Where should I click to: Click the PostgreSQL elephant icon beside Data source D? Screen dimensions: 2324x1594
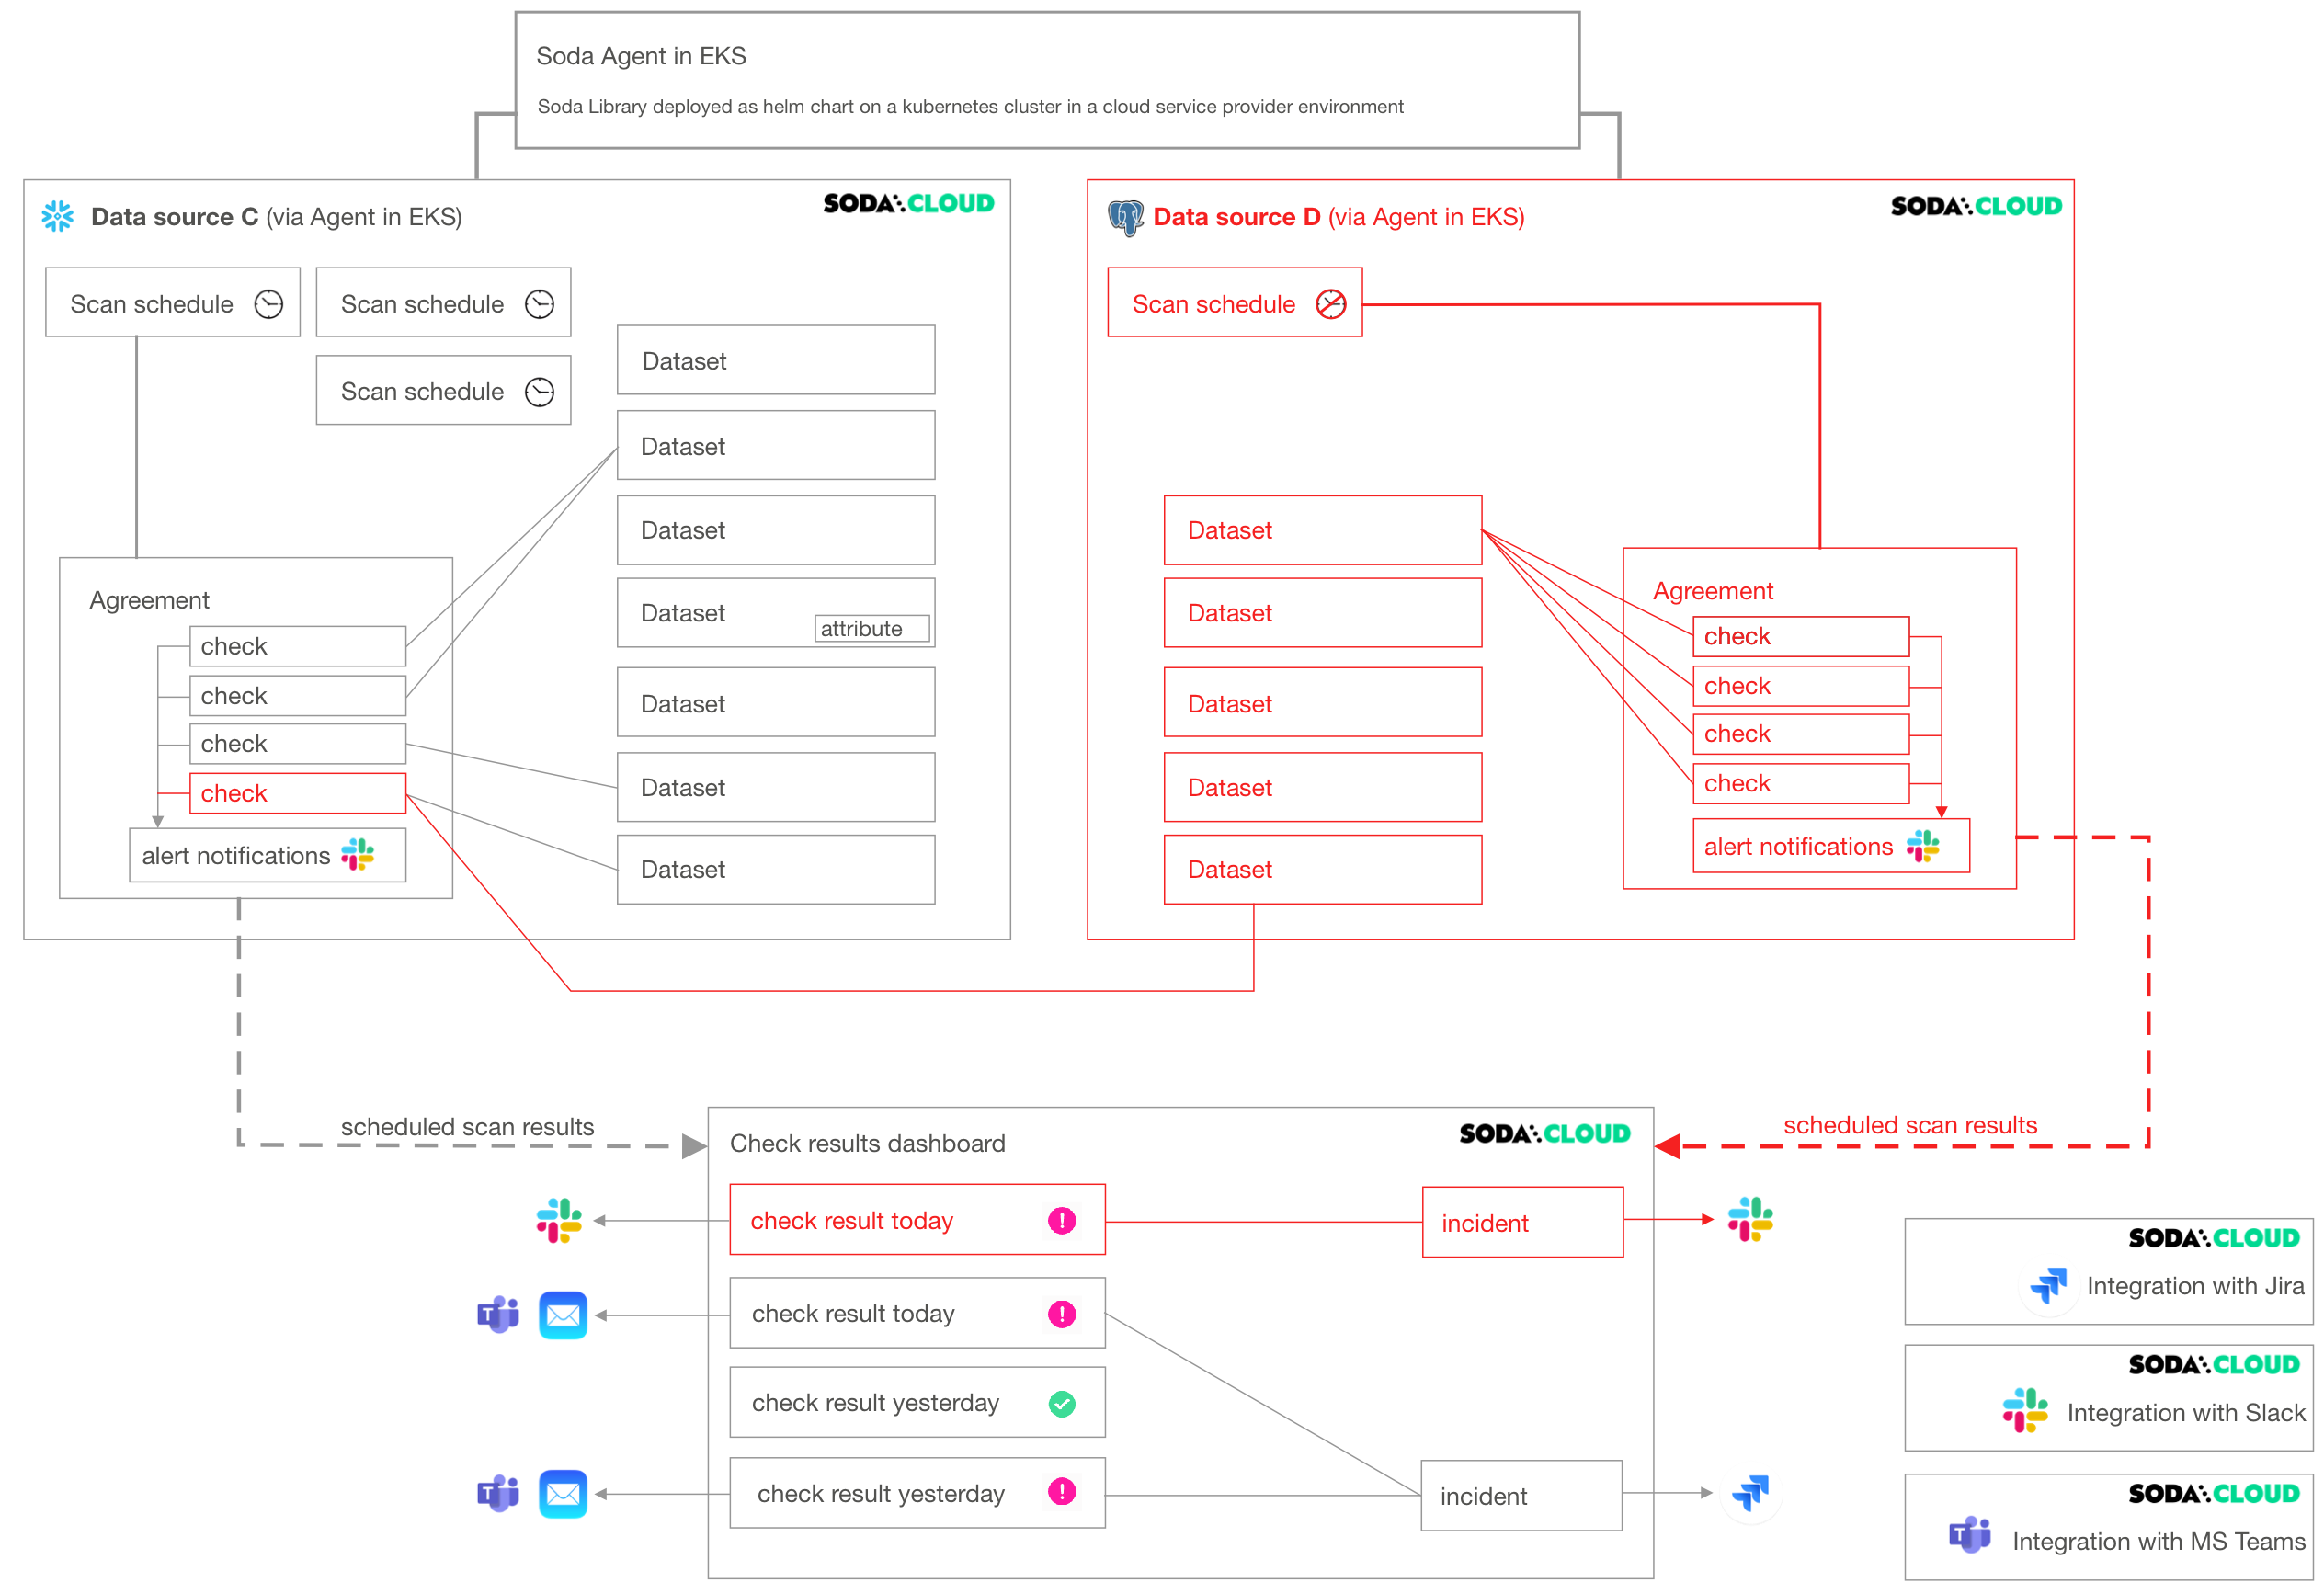click(1125, 217)
